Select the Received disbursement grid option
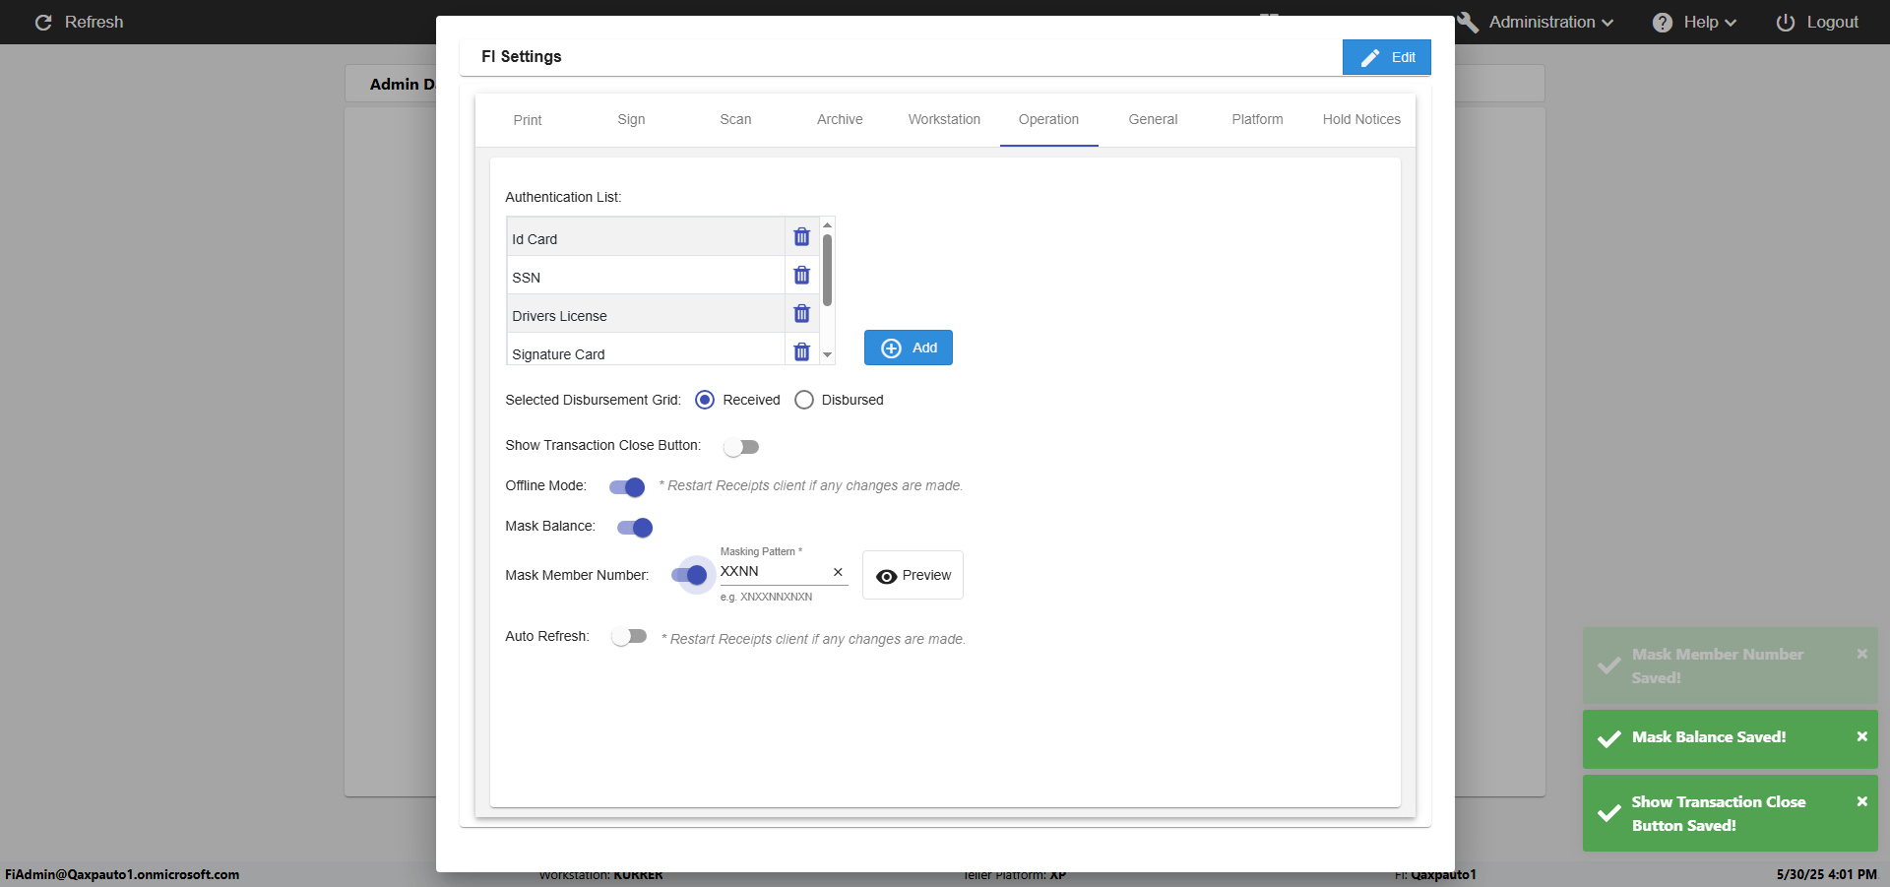Viewport: 1890px width, 887px height. tap(705, 400)
